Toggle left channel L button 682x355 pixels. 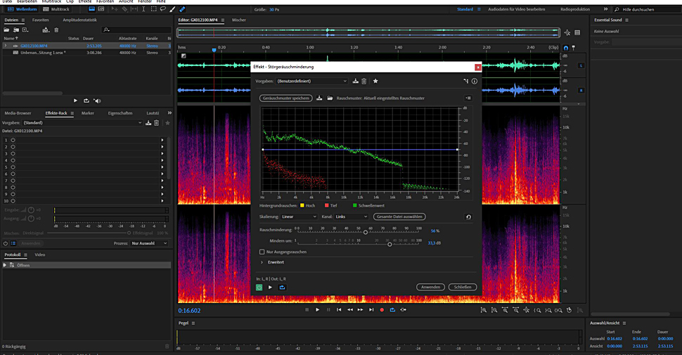coord(581,65)
